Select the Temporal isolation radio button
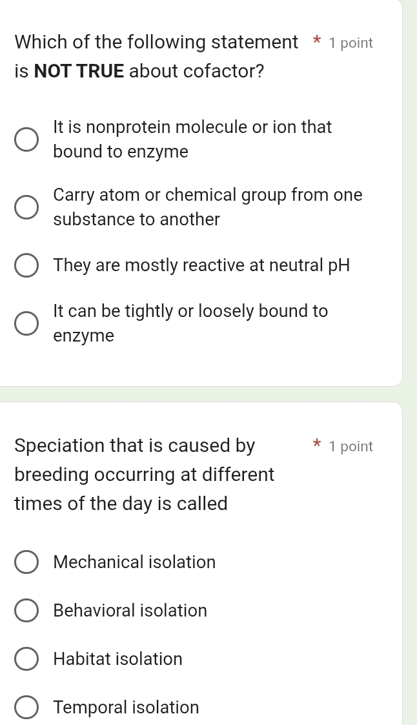The width and height of the screenshot is (417, 725). [26, 708]
